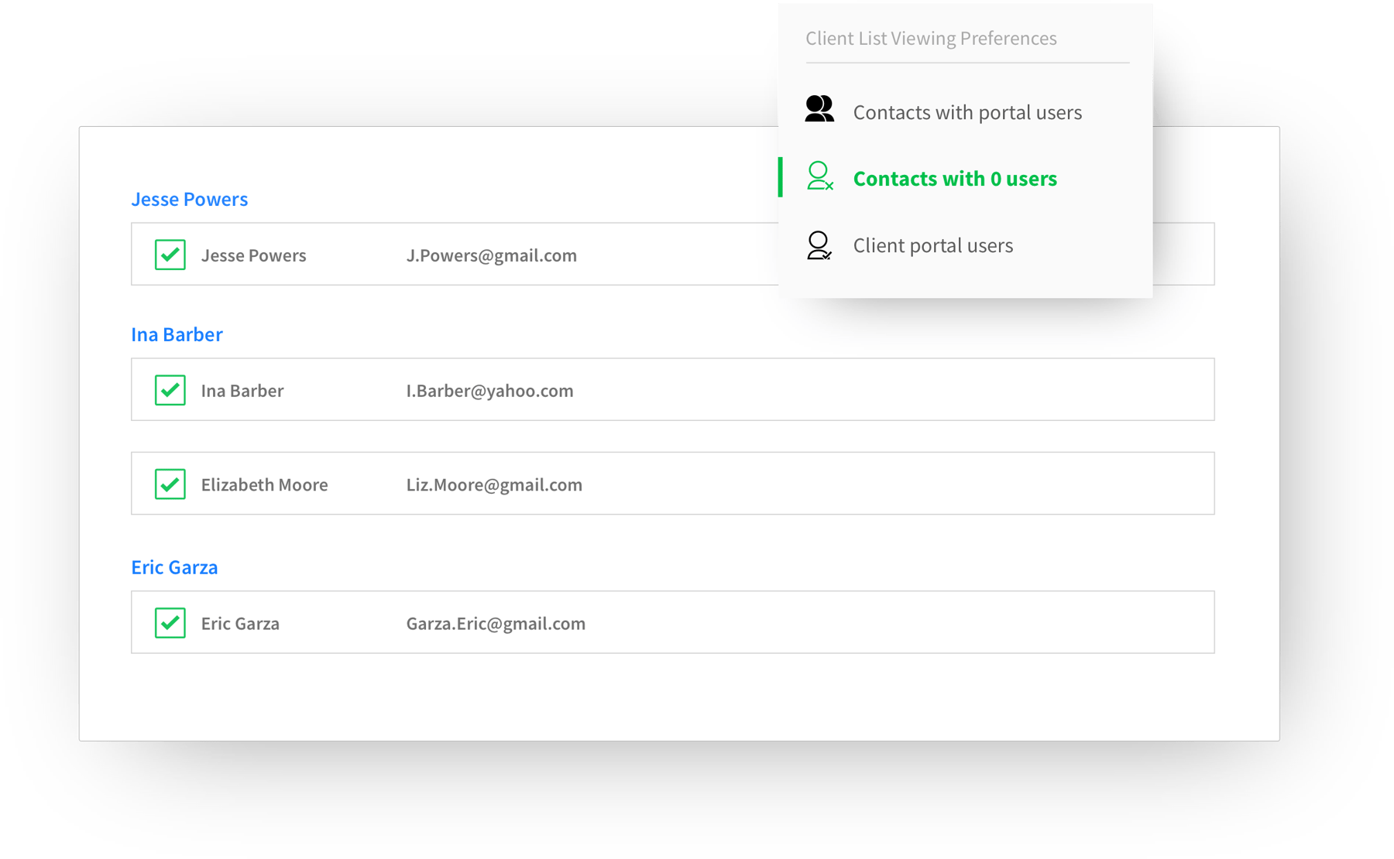The image size is (1394, 859).
Task: Click Elizabeth Moore contact name in row
Action: 264,485
